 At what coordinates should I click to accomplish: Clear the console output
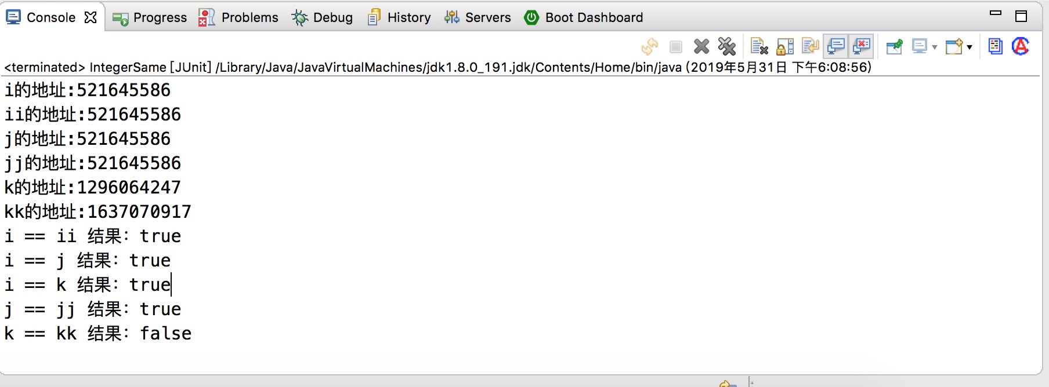[x=759, y=46]
